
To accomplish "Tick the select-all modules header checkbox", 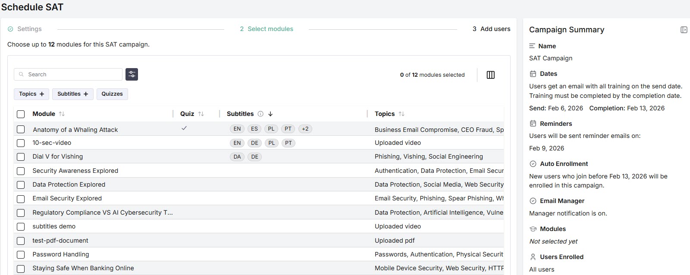I will 21,114.
